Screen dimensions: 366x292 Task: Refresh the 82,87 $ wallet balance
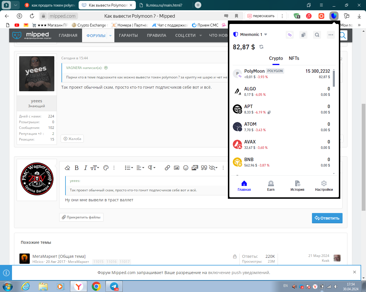click(261, 47)
